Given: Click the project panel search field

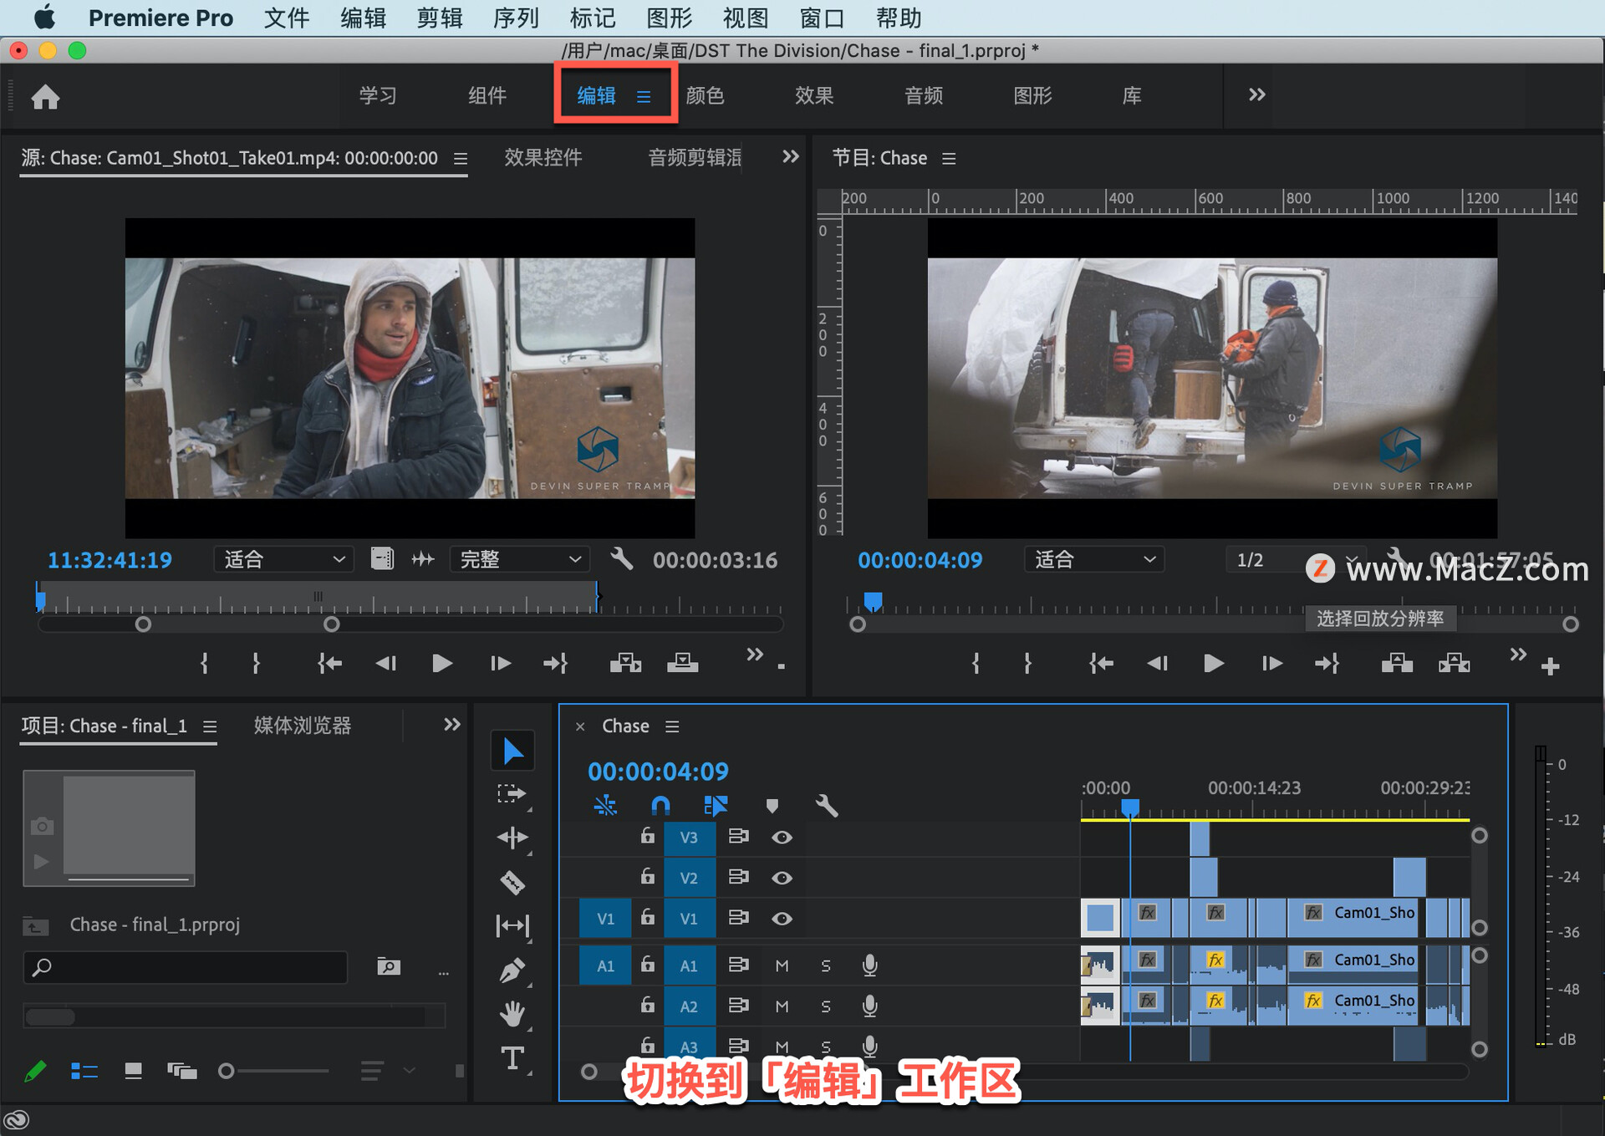Looking at the screenshot, I should [186, 967].
